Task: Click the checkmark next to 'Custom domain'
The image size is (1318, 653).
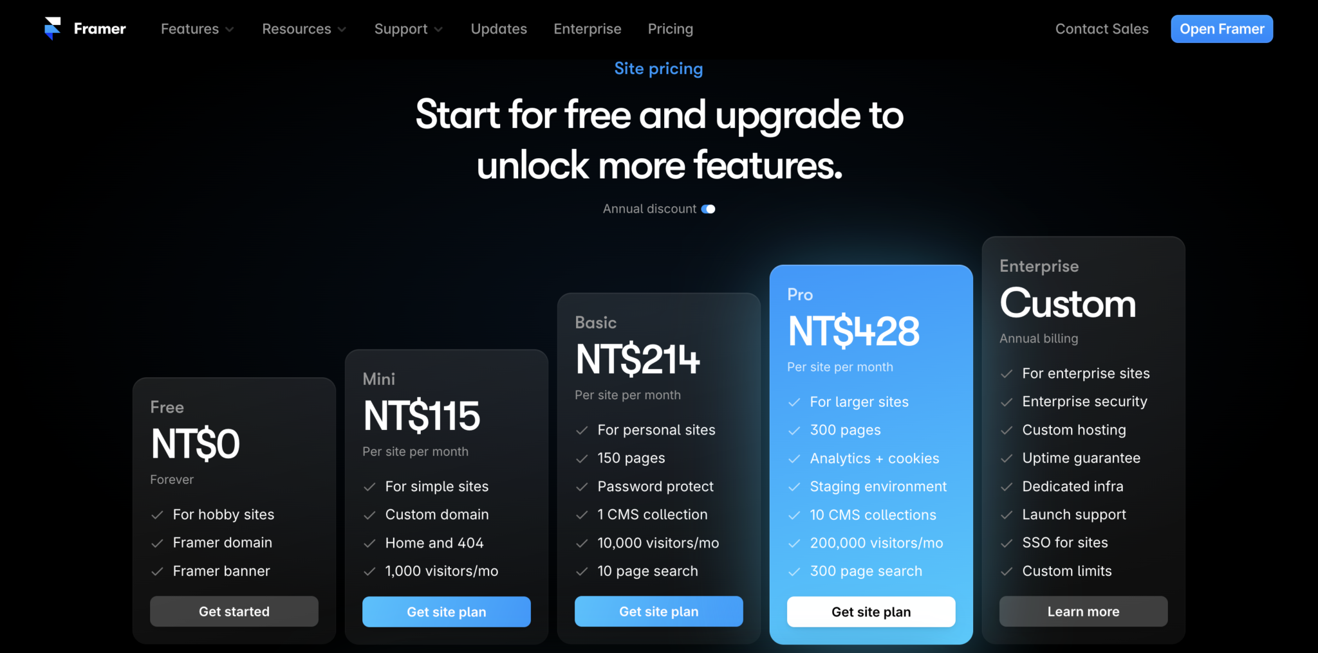Action: 369,515
